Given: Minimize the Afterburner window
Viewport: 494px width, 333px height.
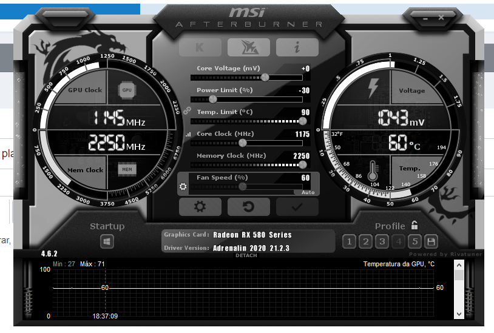Looking at the screenshot, I should [425, 19].
